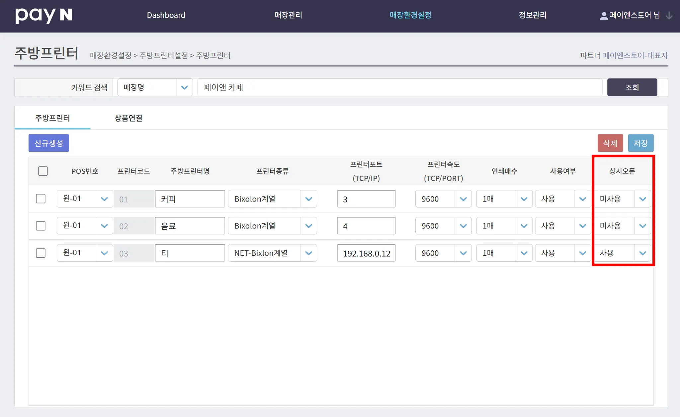This screenshot has width=680, height=417.
Task: Click the down arrow beside user name
Action: [x=669, y=16]
